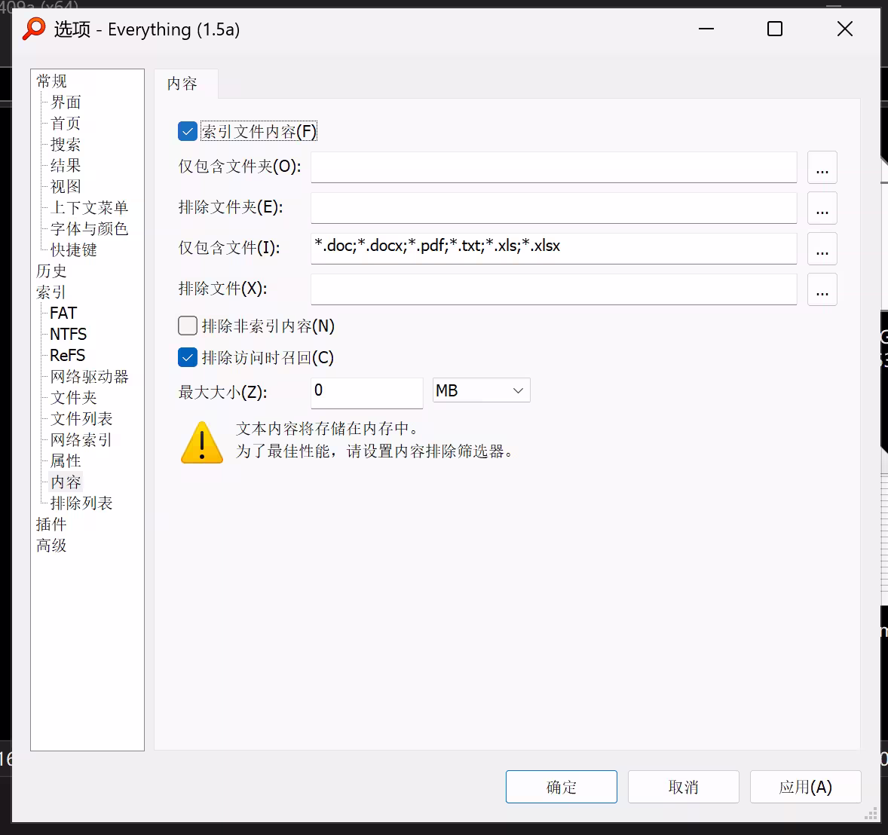This screenshot has height=835, width=888.
Task: Select 索引 category in tree
Action: (51, 292)
